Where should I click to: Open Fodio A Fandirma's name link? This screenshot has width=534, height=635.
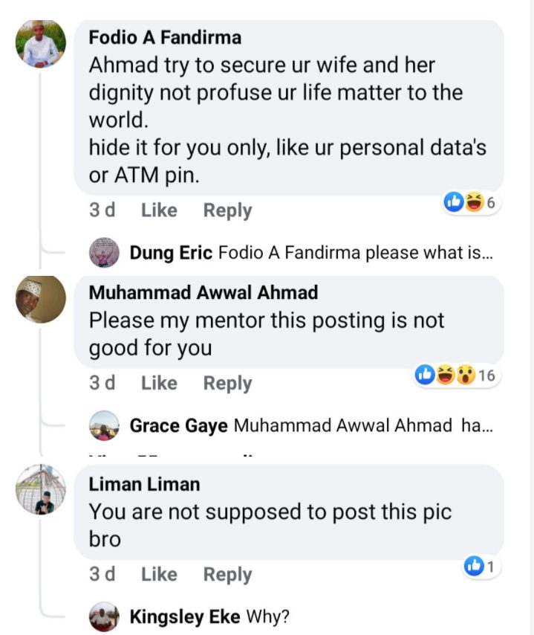click(165, 37)
